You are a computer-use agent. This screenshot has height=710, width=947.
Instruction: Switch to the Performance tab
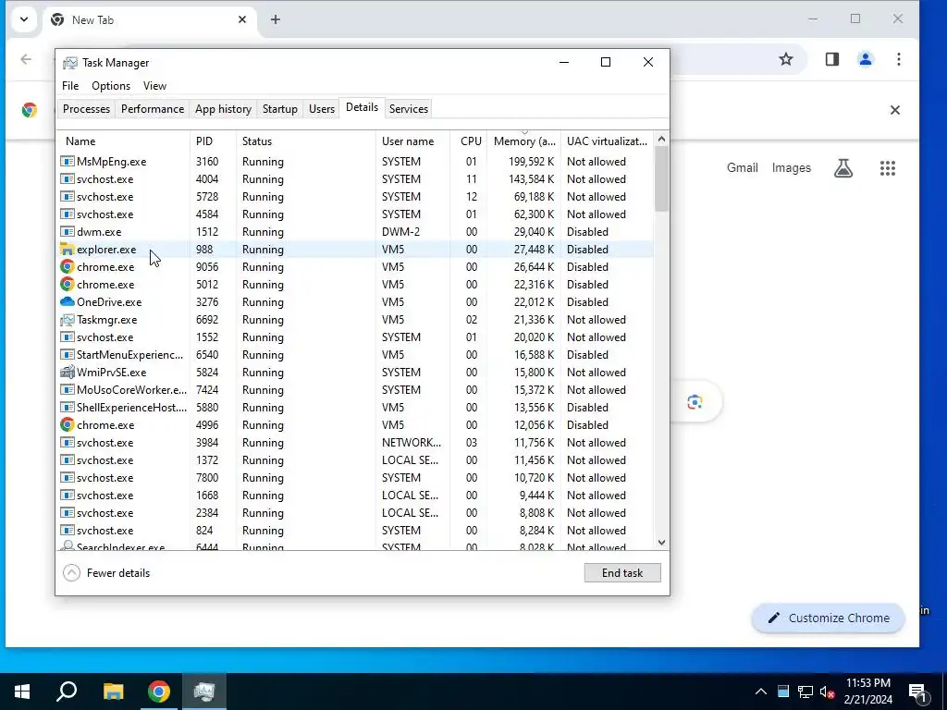point(153,109)
